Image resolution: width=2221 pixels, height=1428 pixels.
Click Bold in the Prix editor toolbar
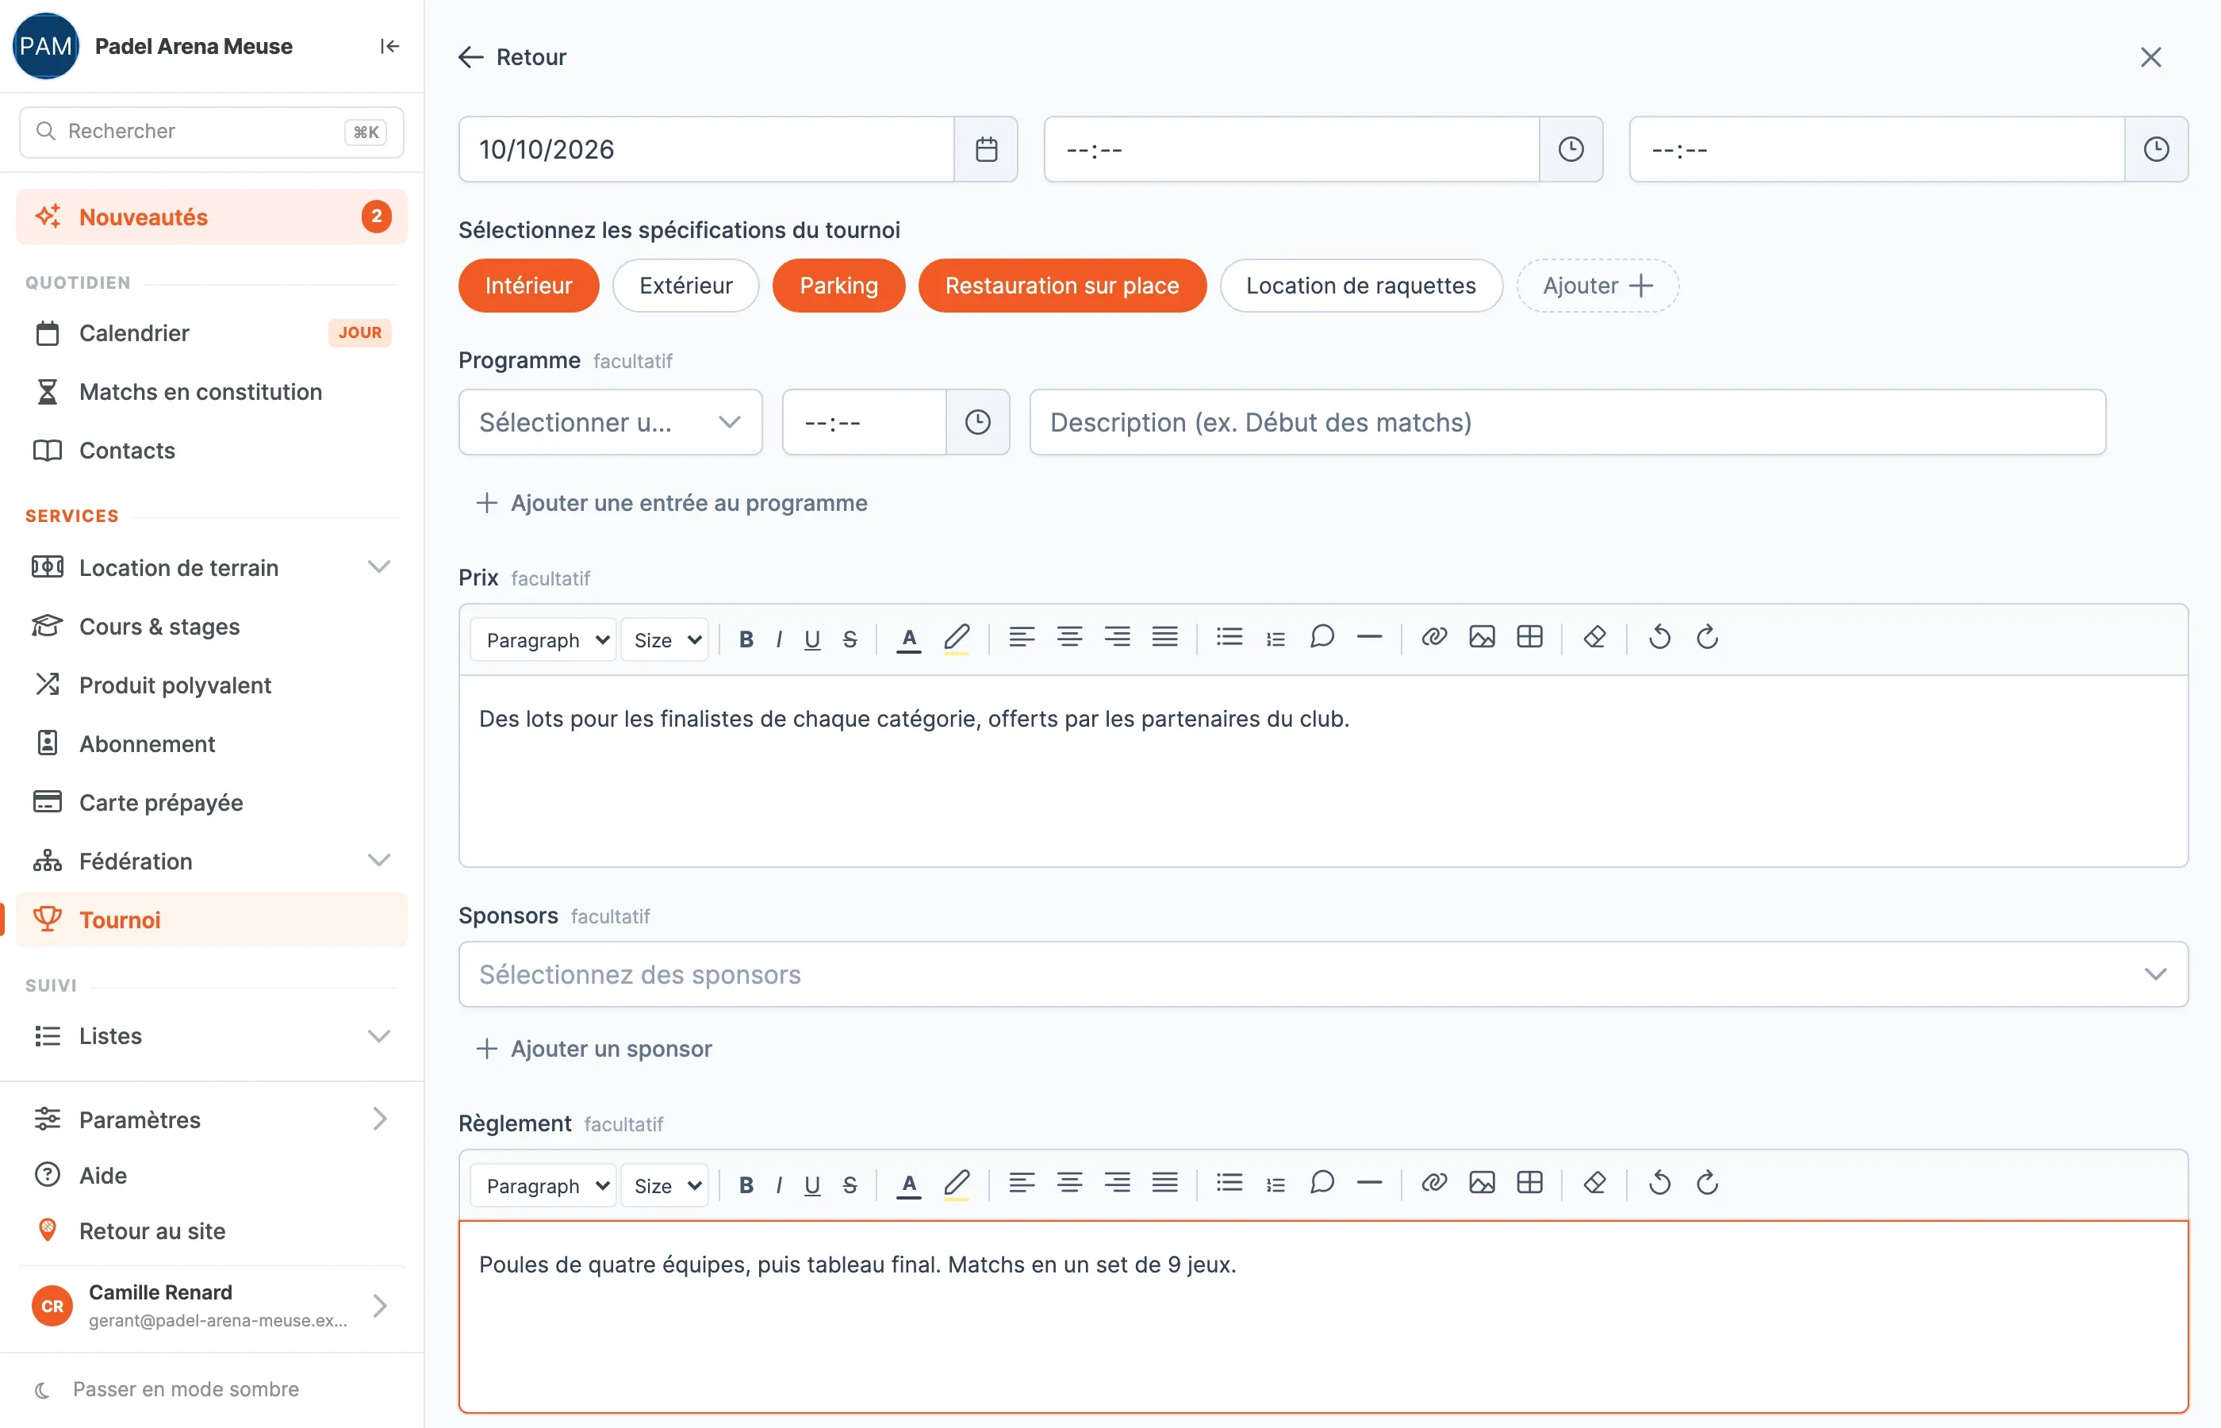click(746, 639)
